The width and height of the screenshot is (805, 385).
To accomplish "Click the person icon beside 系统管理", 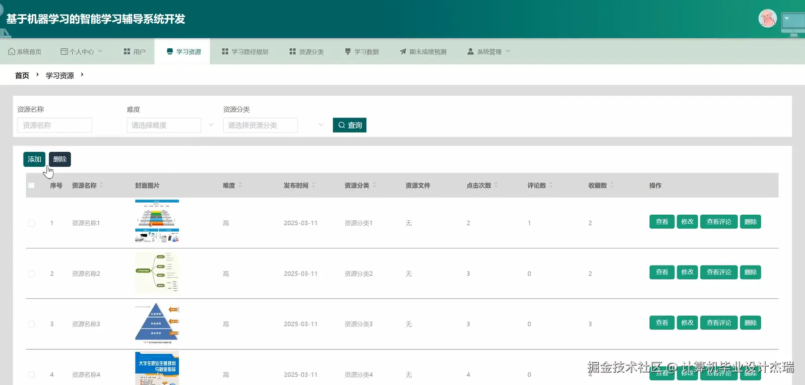I will [x=470, y=51].
